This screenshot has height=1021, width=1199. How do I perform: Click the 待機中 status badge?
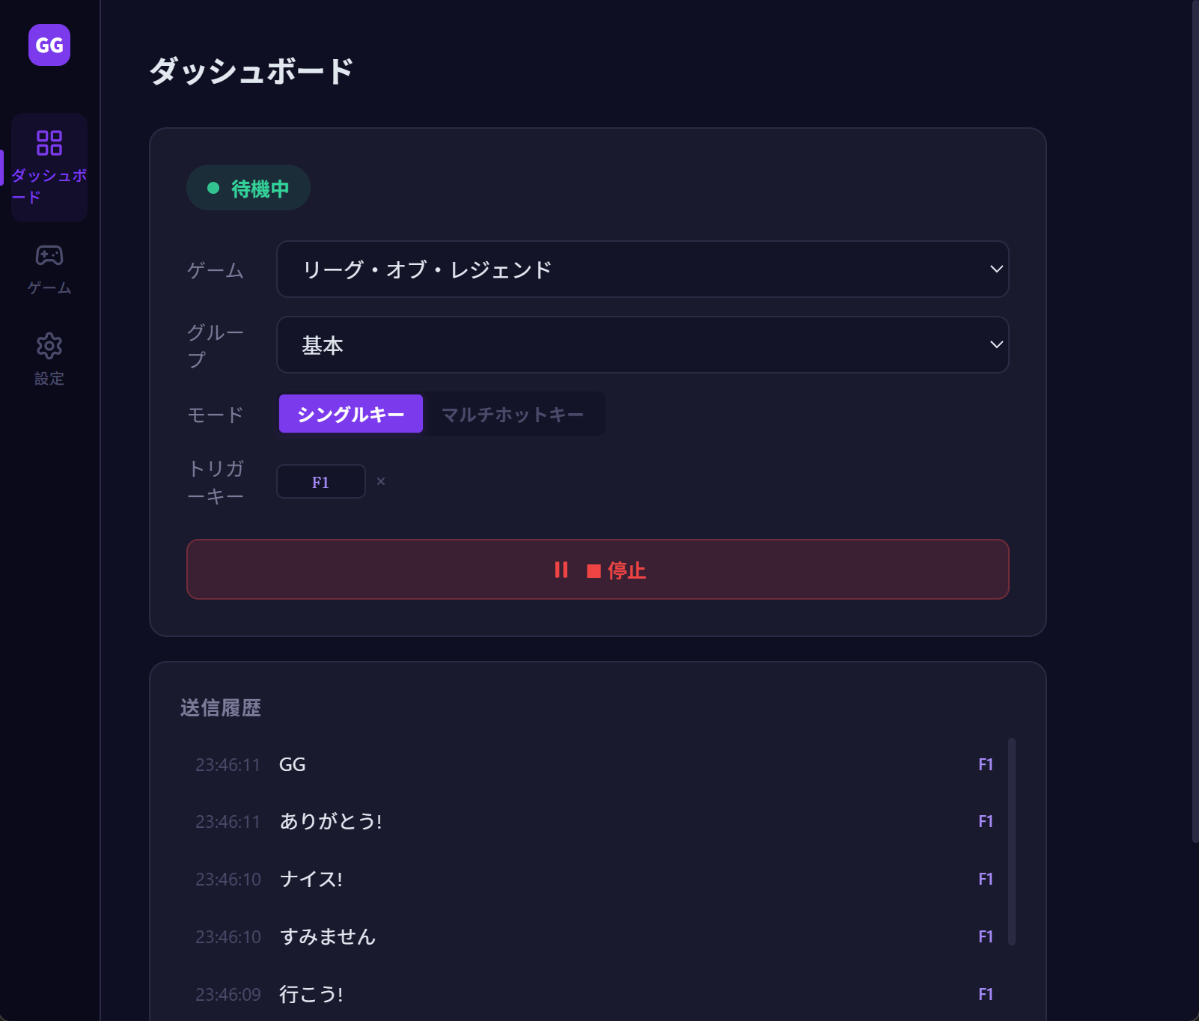[248, 187]
